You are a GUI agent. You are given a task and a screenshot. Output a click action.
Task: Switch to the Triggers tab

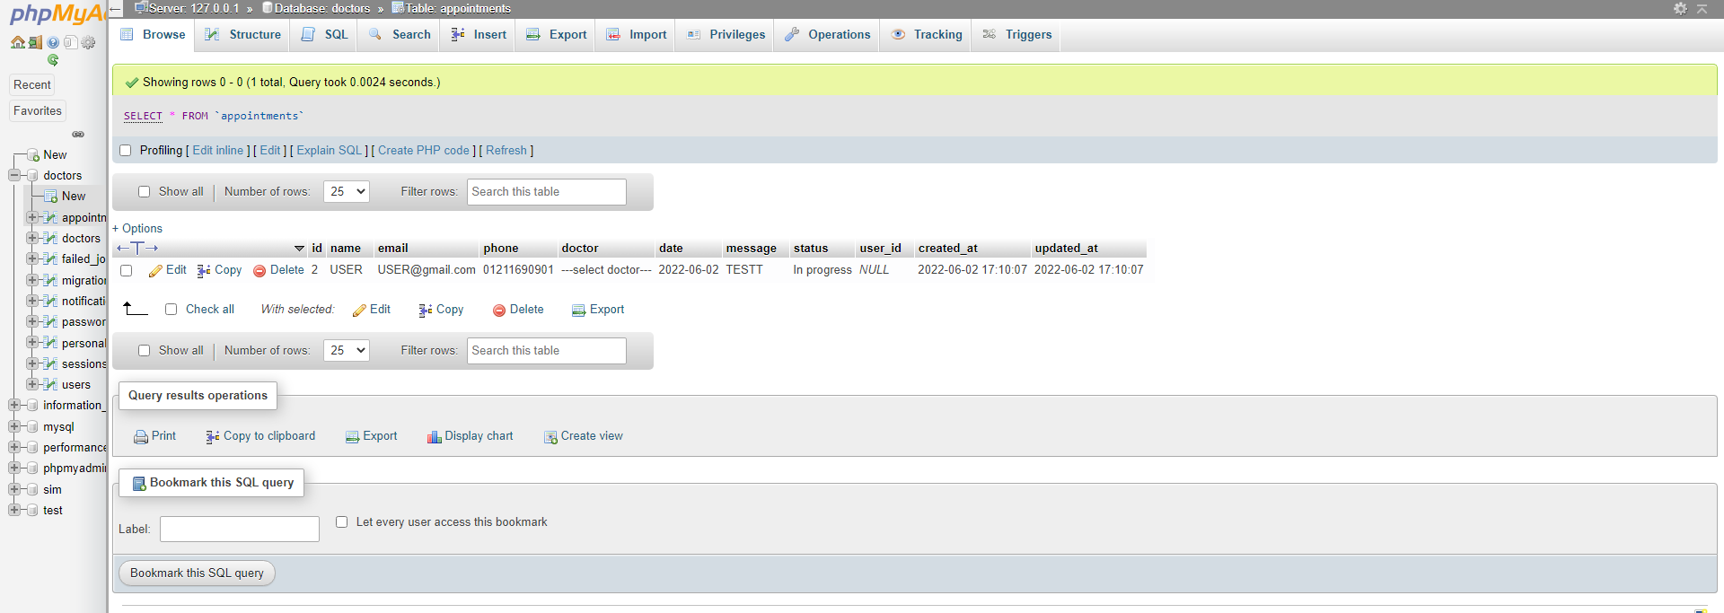(x=1017, y=35)
